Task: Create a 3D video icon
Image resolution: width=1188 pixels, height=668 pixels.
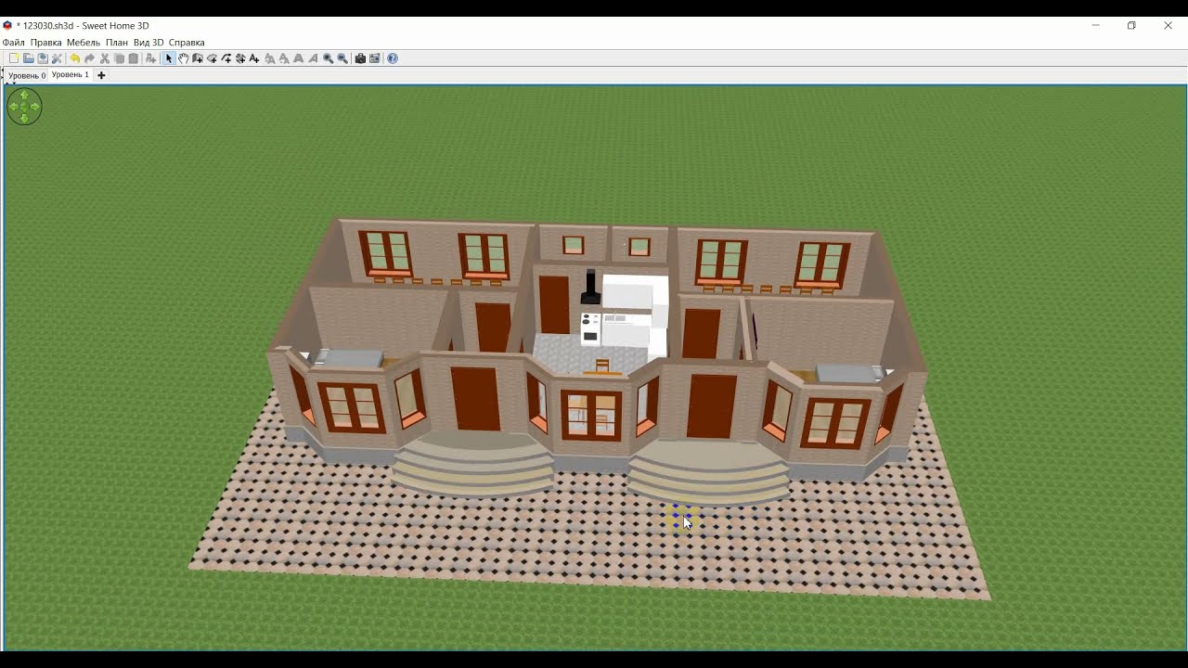Action: (375, 58)
